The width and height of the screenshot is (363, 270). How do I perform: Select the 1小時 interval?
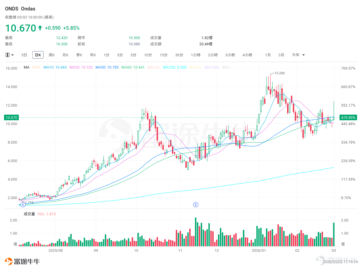click(196, 55)
